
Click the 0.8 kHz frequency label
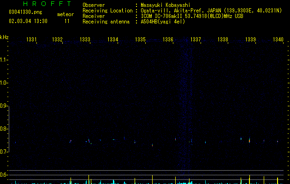4,129
